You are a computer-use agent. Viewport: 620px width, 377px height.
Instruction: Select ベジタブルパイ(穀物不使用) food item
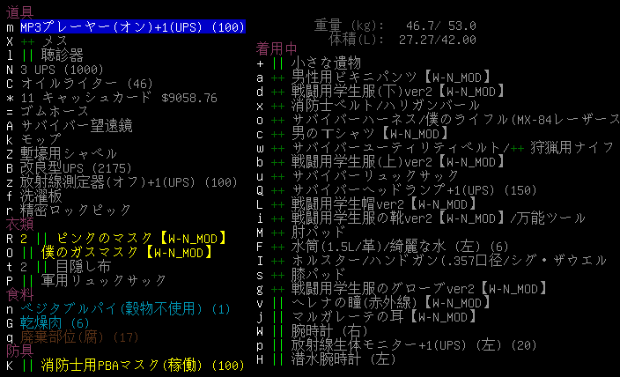coord(123,309)
